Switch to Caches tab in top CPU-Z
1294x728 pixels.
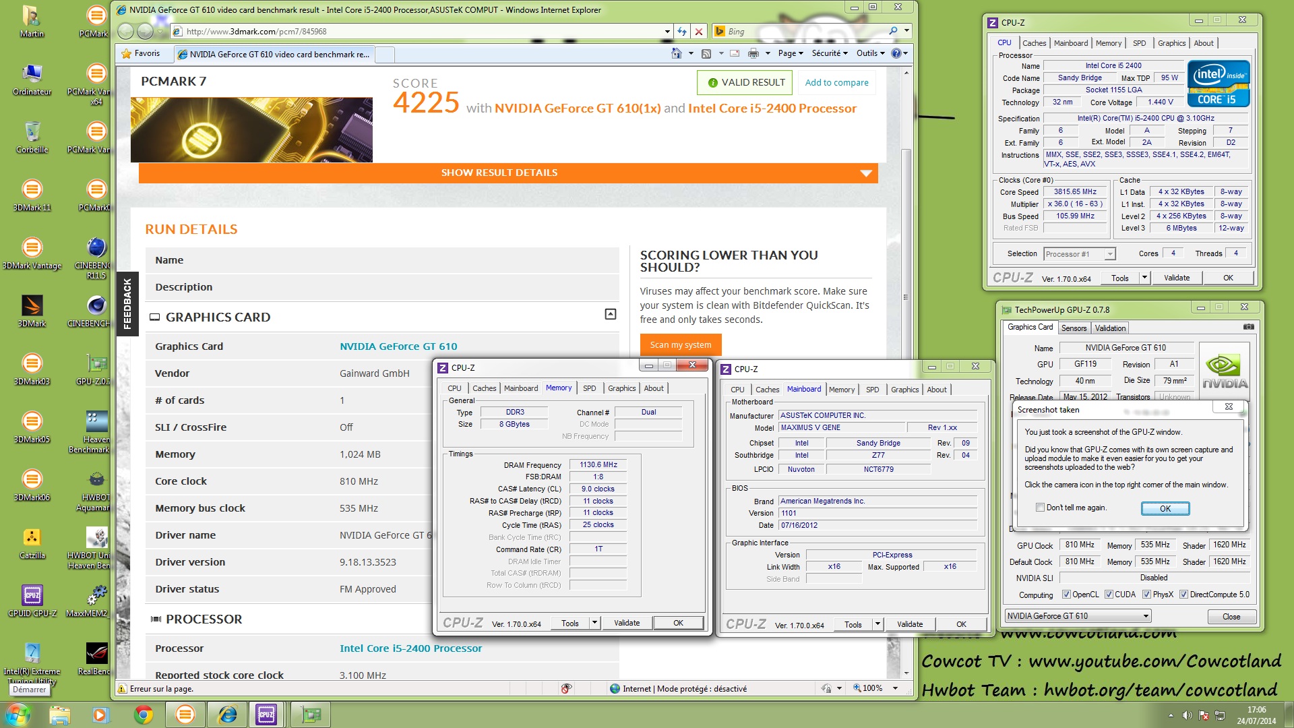[1034, 43]
